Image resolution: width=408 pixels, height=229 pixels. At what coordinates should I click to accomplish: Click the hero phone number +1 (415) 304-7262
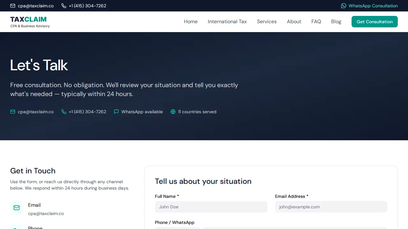tap(87, 112)
